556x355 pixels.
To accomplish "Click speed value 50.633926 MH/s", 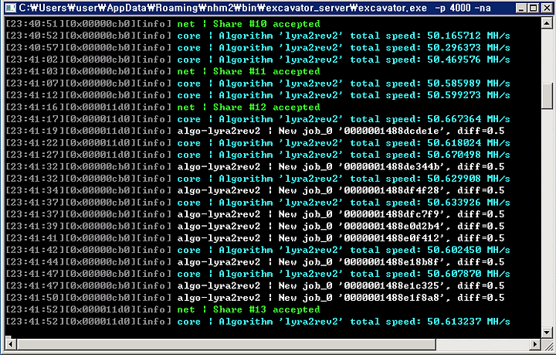I will (x=469, y=203).
